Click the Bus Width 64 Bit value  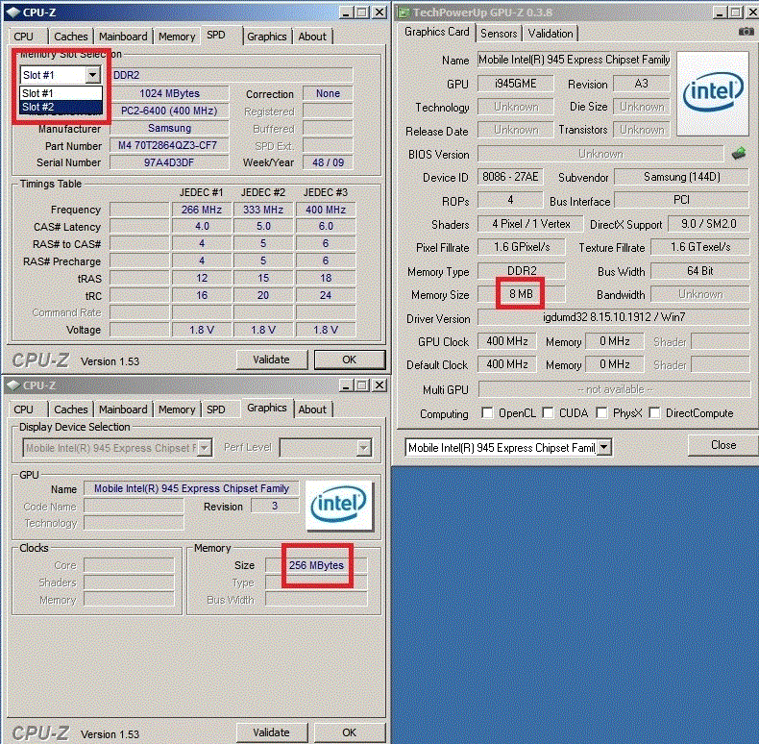pyautogui.click(x=700, y=271)
